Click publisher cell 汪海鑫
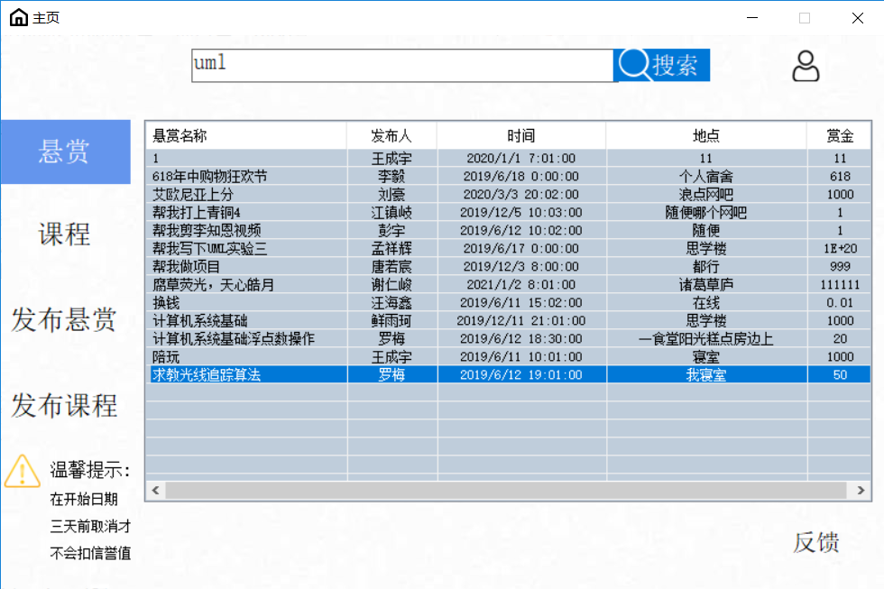Image resolution: width=884 pixels, height=589 pixels. click(x=391, y=303)
